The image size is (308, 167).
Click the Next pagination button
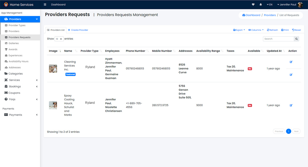coord(296,131)
